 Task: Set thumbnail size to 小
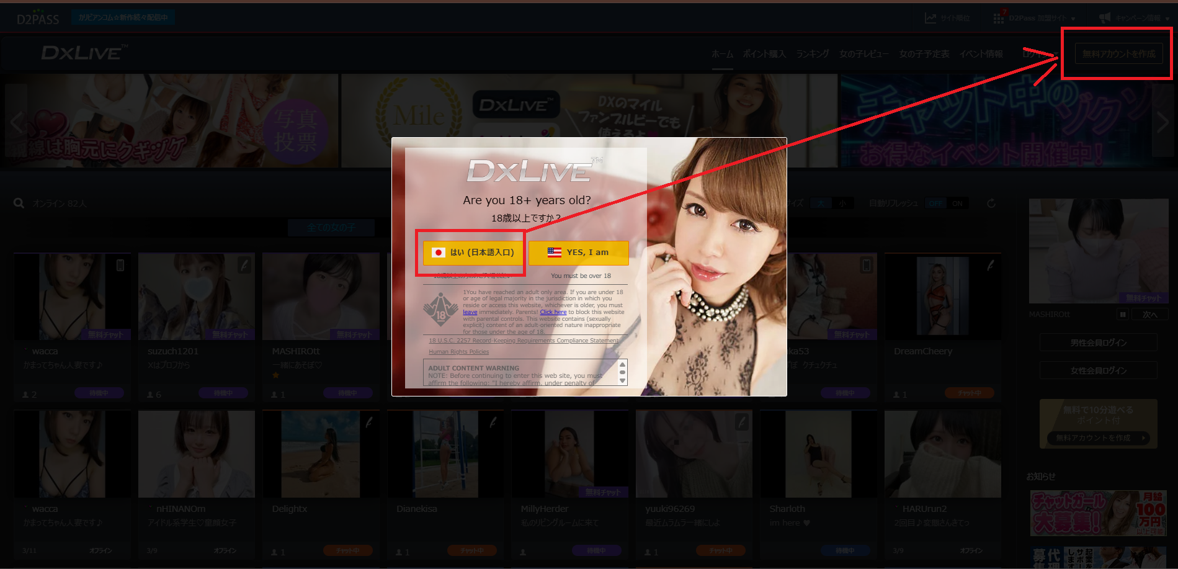(x=842, y=204)
